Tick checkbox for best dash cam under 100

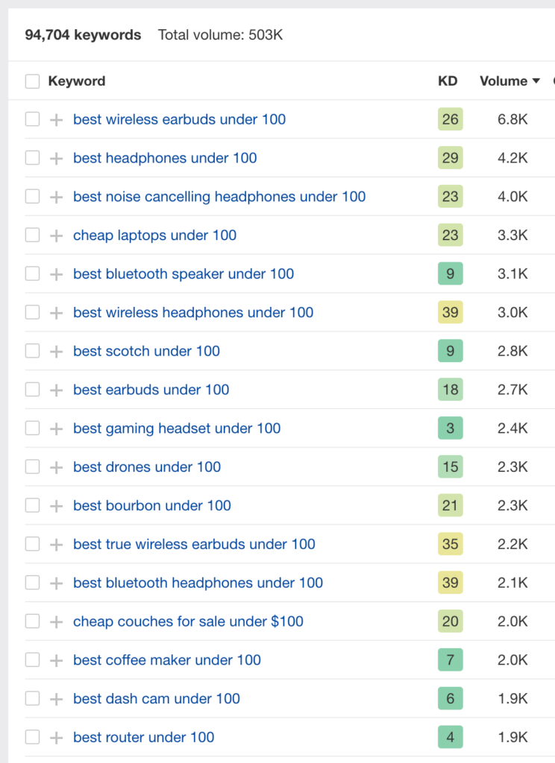[32, 698]
